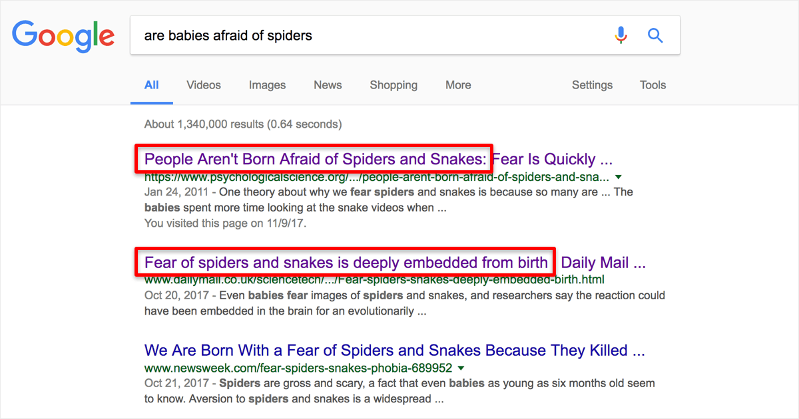Click the Google logo

[63, 37]
